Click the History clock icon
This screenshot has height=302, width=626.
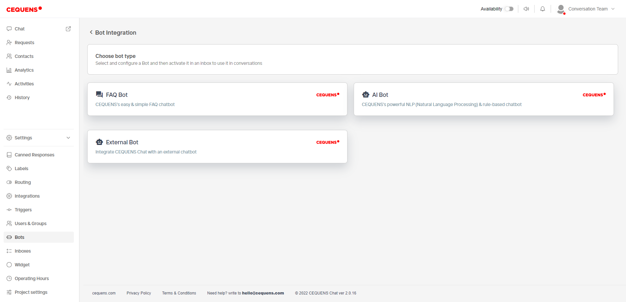point(9,98)
